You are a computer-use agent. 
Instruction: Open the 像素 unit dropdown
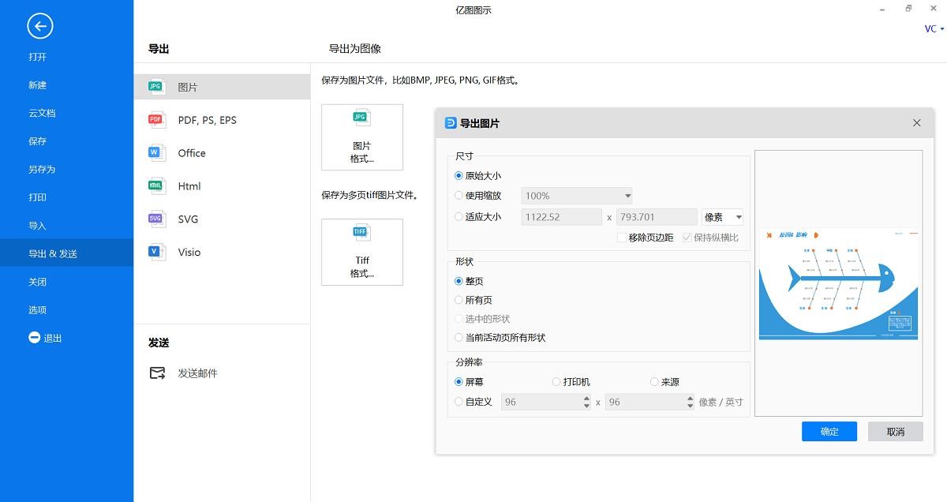[722, 217]
